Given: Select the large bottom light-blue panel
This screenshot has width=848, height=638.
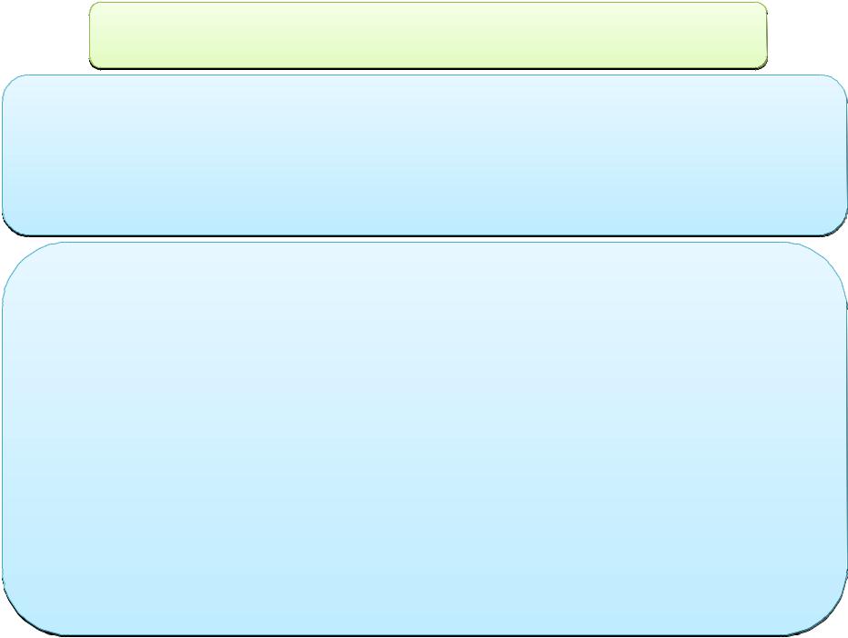Looking at the screenshot, I should point(425,439).
